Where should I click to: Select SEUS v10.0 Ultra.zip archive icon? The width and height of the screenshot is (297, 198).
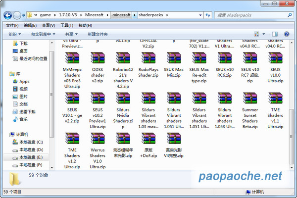275,58
